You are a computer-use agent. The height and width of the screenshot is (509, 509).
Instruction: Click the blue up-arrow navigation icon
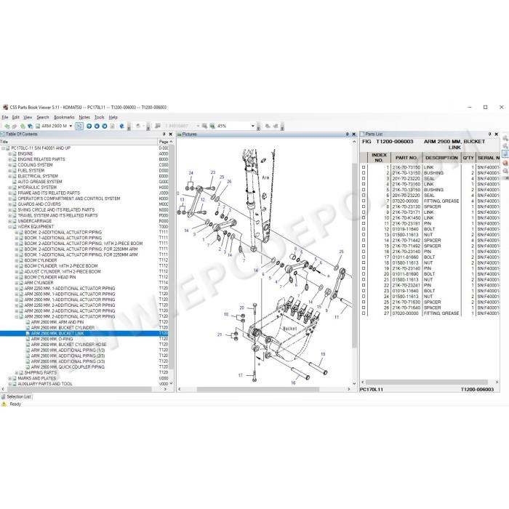89,126
